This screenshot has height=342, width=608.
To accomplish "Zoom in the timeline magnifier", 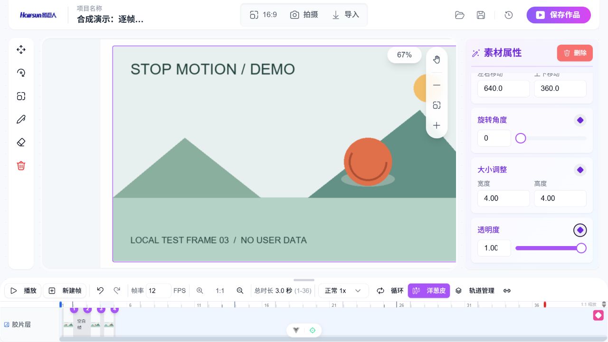I will [x=200, y=291].
